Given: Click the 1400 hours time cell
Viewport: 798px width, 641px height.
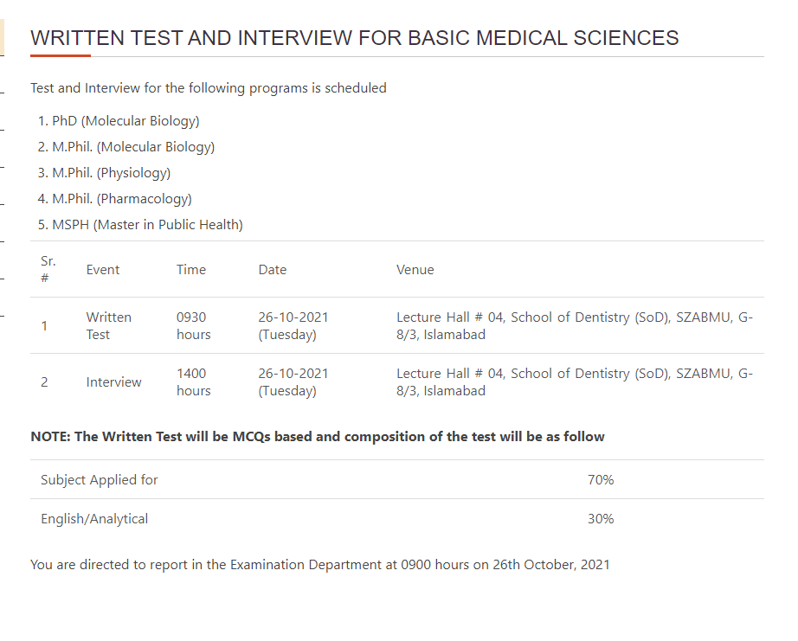Looking at the screenshot, I should [193, 382].
